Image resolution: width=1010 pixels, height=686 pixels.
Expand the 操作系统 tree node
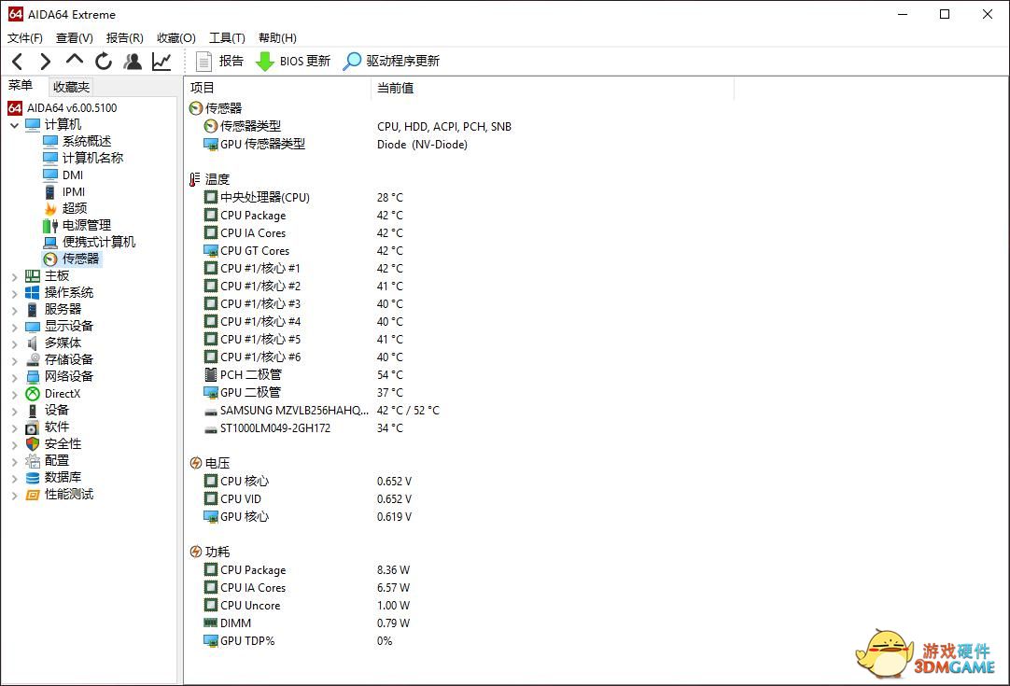pyautogui.click(x=14, y=293)
